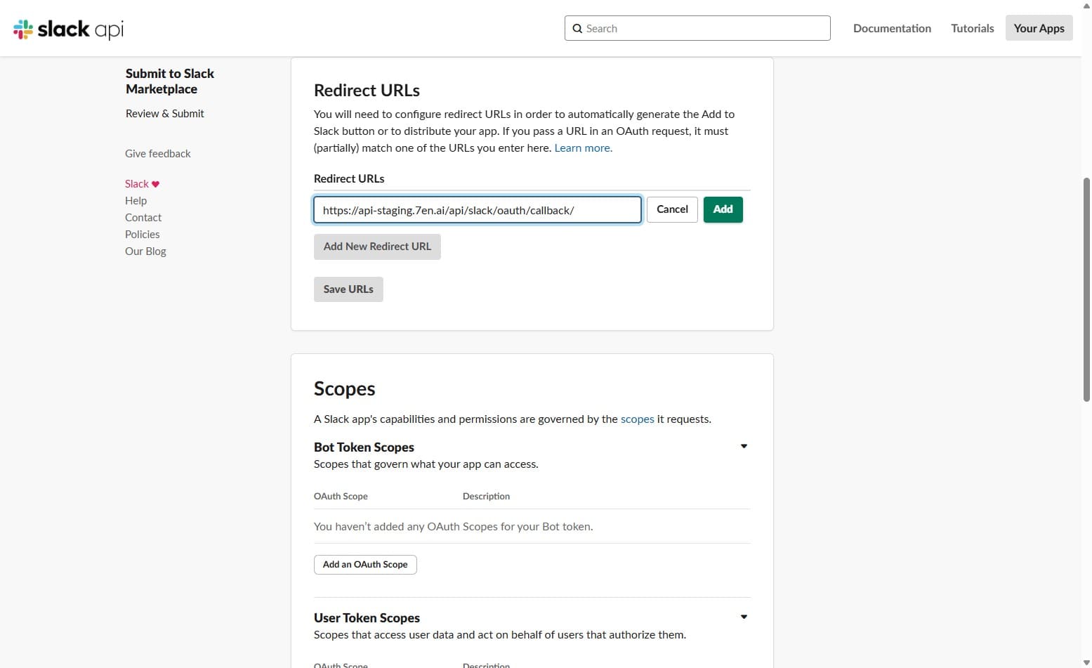Click Give feedback in sidebar
The height and width of the screenshot is (668, 1092).
158,153
